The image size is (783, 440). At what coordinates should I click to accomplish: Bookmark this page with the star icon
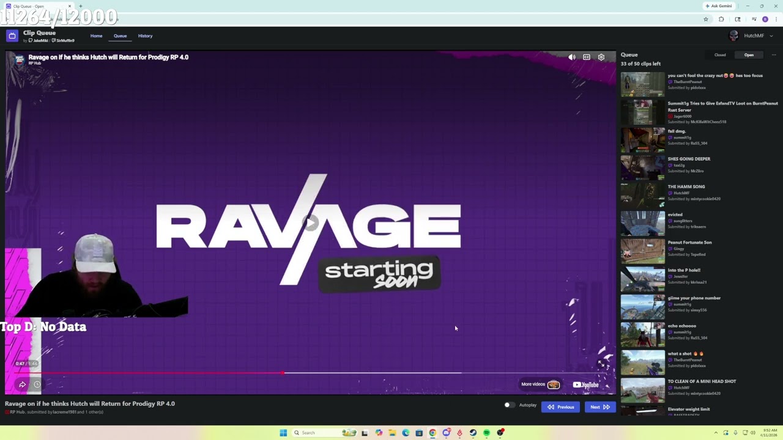[706, 20]
